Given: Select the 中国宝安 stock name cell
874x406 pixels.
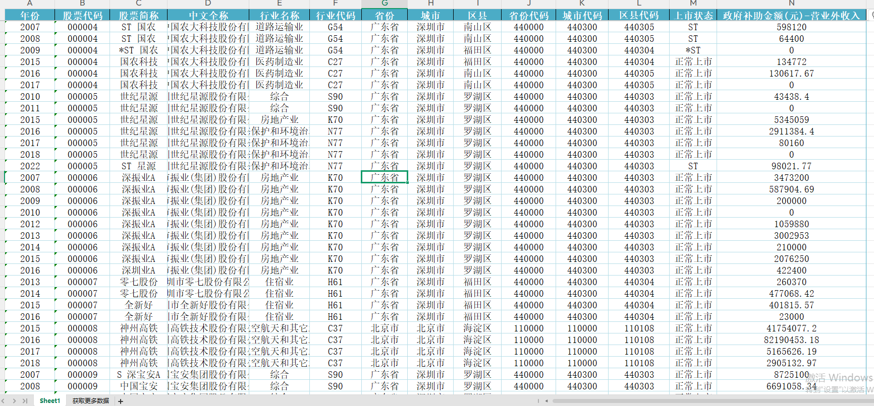Looking at the screenshot, I should (138, 386).
